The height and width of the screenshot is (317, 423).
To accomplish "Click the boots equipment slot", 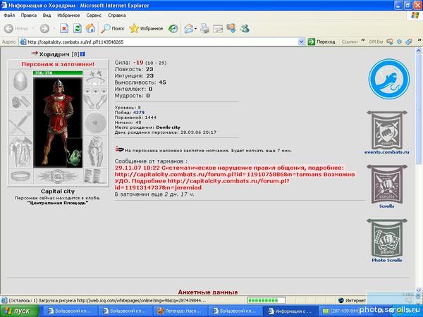I will coord(95,176).
